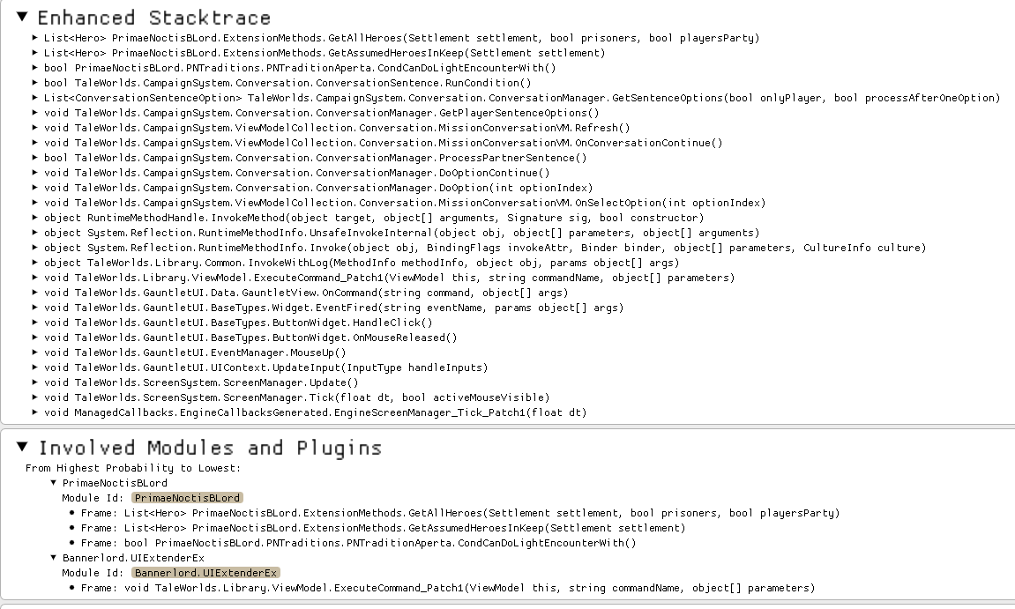Expand the ButtonWidget.OnMouseReleased frame
The image size is (1015, 609).
pos(35,338)
